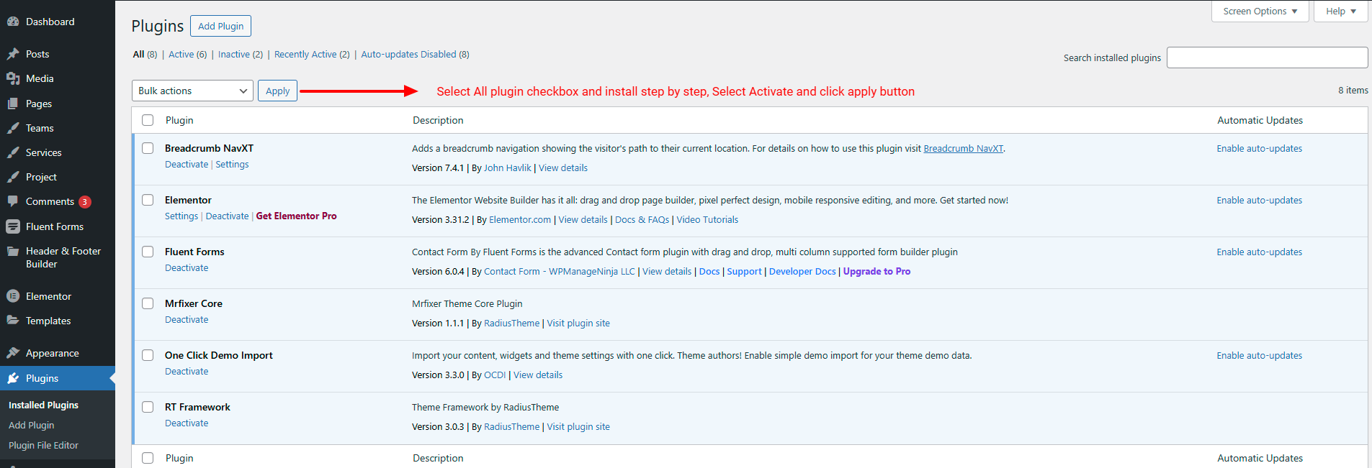This screenshot has width=1372, height=468.
Task: Open Breadcrumb NavXT Settings link
Action: click(x=232, y=164)
